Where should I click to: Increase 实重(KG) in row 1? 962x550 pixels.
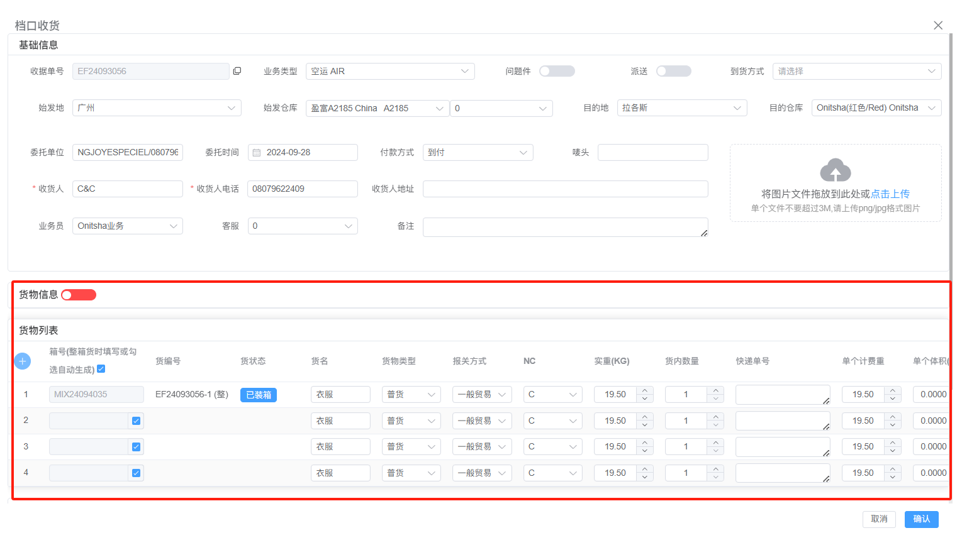click(x=645, y=390)
